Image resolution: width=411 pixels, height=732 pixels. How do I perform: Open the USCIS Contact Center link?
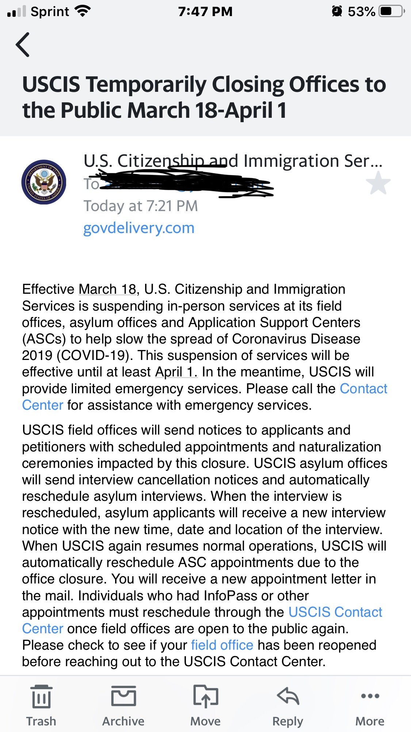pos(335,612)
